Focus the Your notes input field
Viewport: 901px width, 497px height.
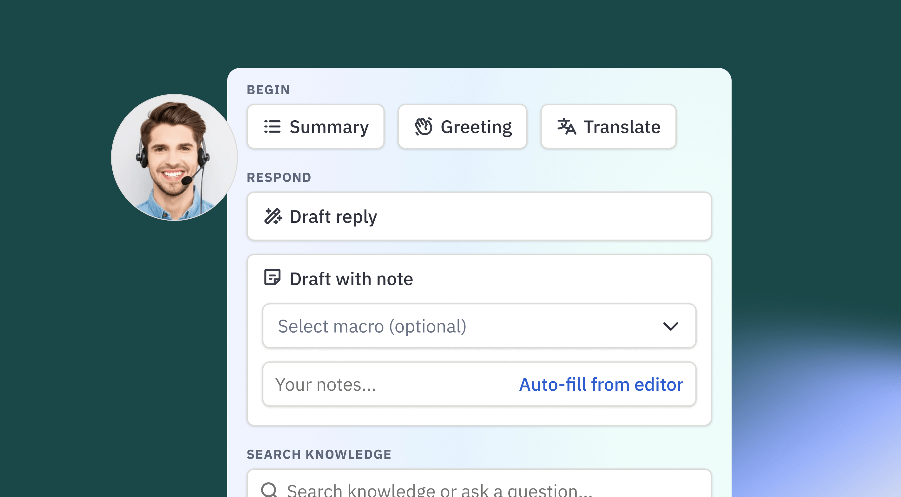385,384
